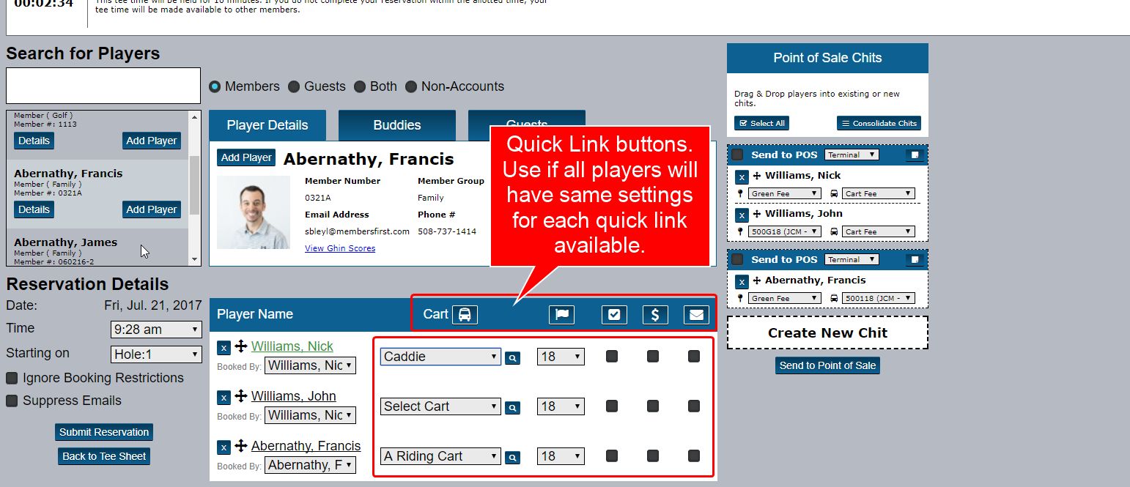Remove Abernathy, Francis from the reservation player list
This screenshot has width=1130, height=487.
(224, 447)
